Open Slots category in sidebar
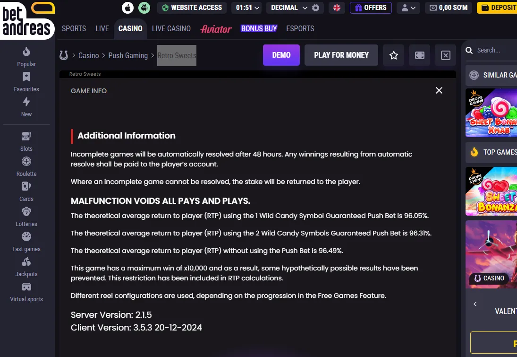The width and height of the screenshot is (517, 357). point(26,142)
